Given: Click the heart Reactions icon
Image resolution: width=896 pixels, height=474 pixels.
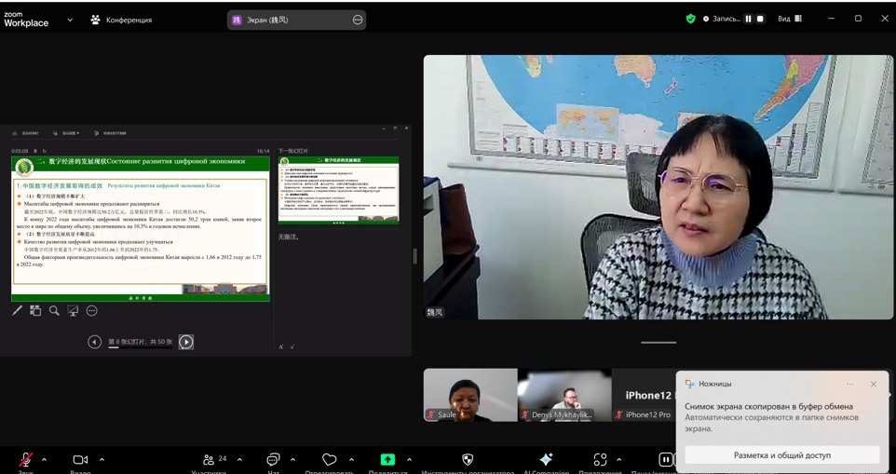Looking at the screenshot, I should [x=329, y=459].
